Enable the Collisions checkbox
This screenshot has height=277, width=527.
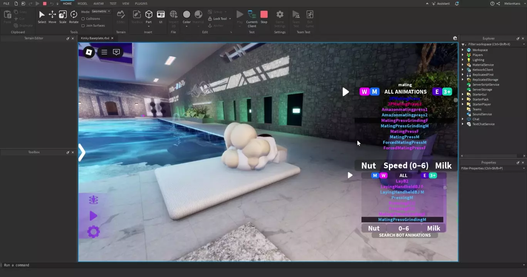click(83, 19)
